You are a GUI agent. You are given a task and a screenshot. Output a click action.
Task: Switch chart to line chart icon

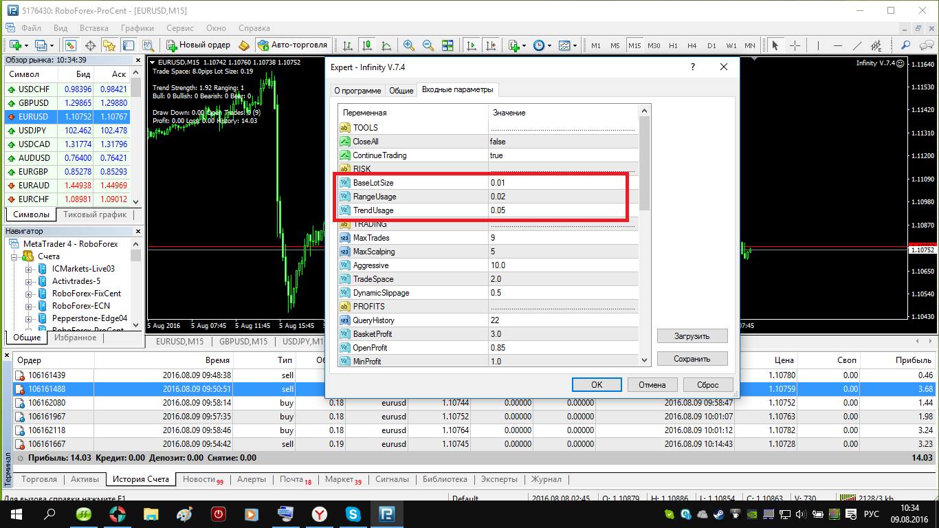(387, 45)
